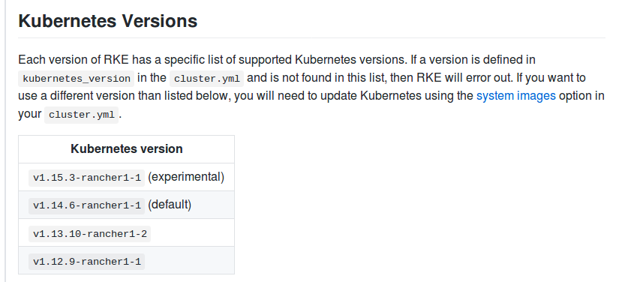The height and width of the screenshot is (282, 643).
Task: Open the system images link
Action: point(516,96)
